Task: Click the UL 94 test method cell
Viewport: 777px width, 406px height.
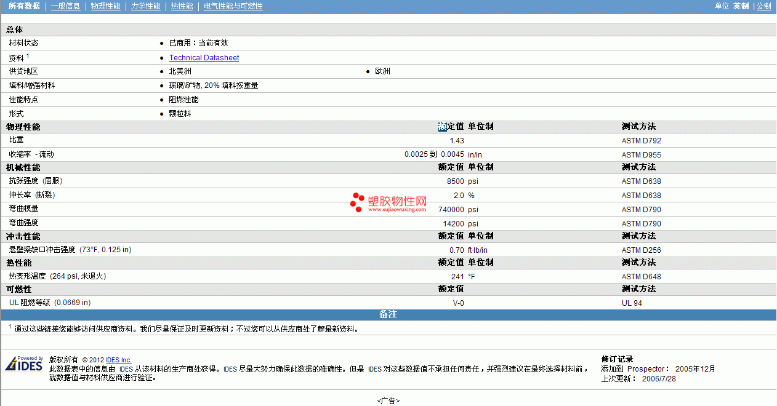Action: click(x=632, y=303)
